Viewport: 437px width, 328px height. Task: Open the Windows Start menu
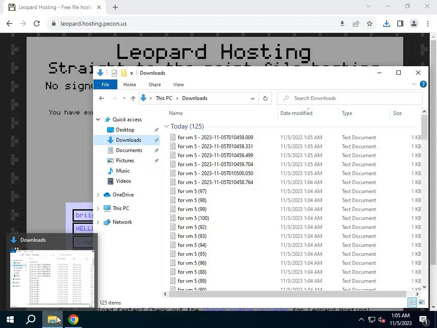(10, 319)
